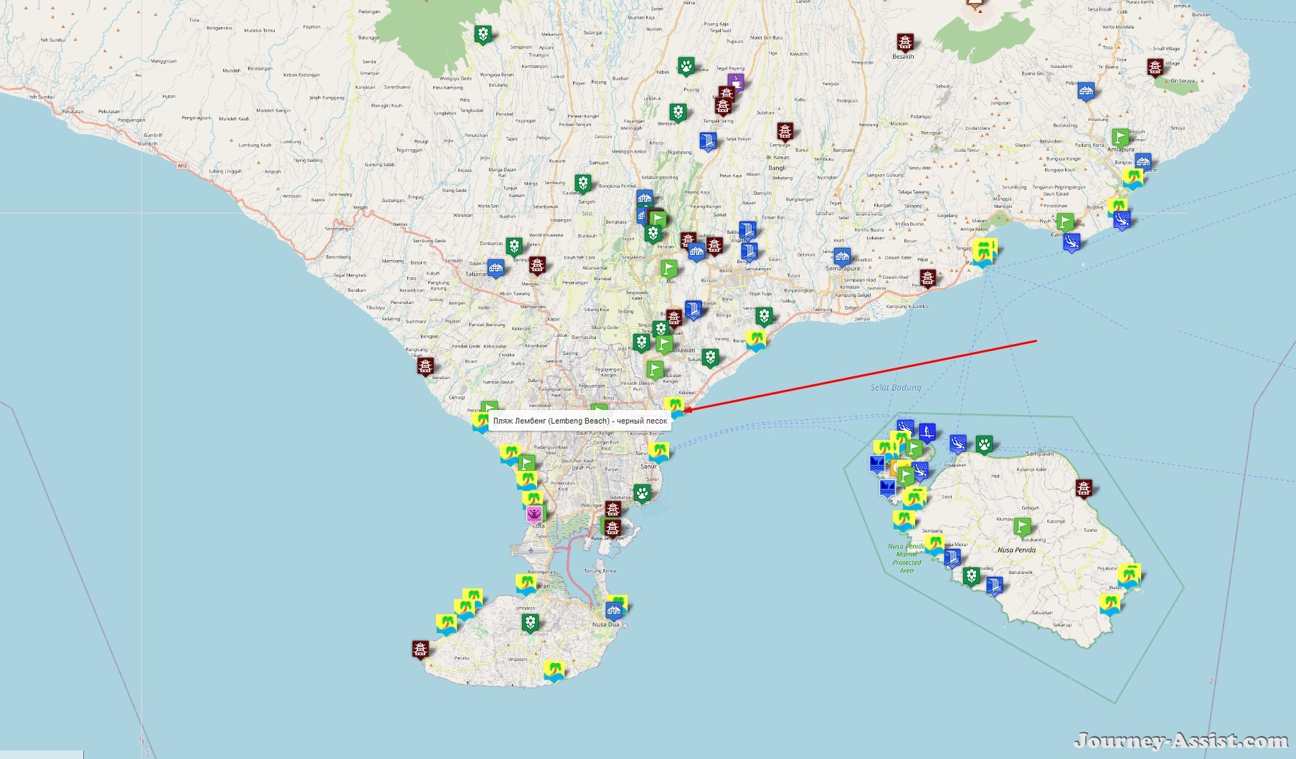The image size is (1296, 759).
Task: Select the temple marker west of Pecatu
Action: point(420,650)
